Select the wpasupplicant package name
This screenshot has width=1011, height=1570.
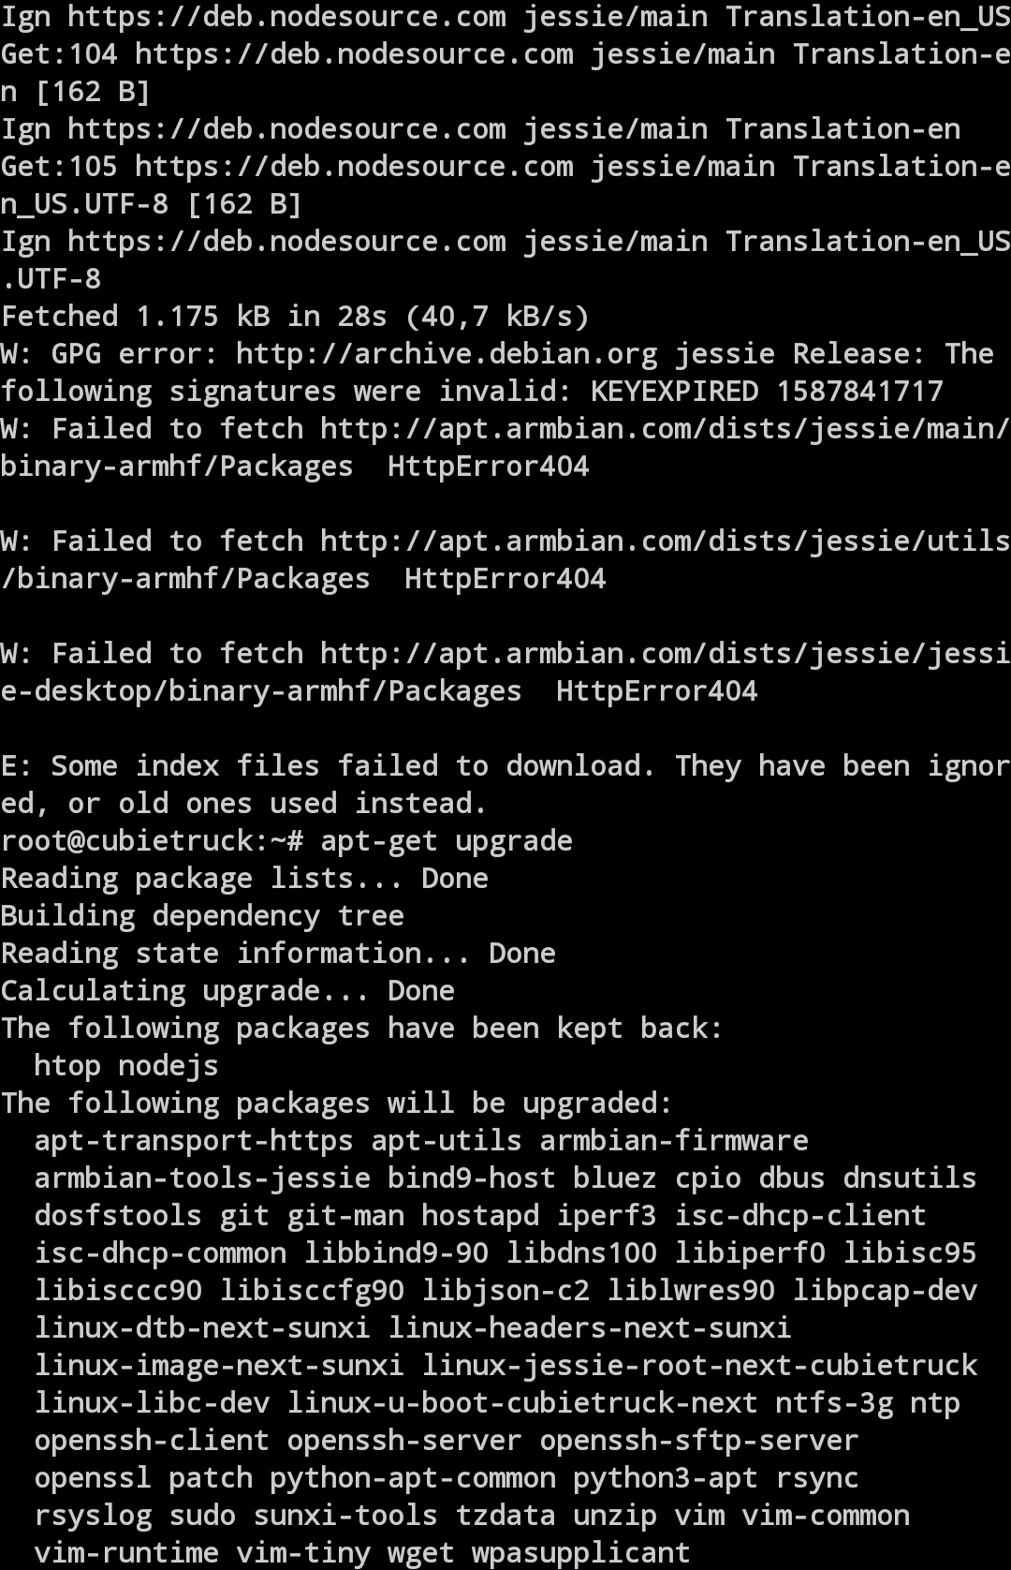580,1553
